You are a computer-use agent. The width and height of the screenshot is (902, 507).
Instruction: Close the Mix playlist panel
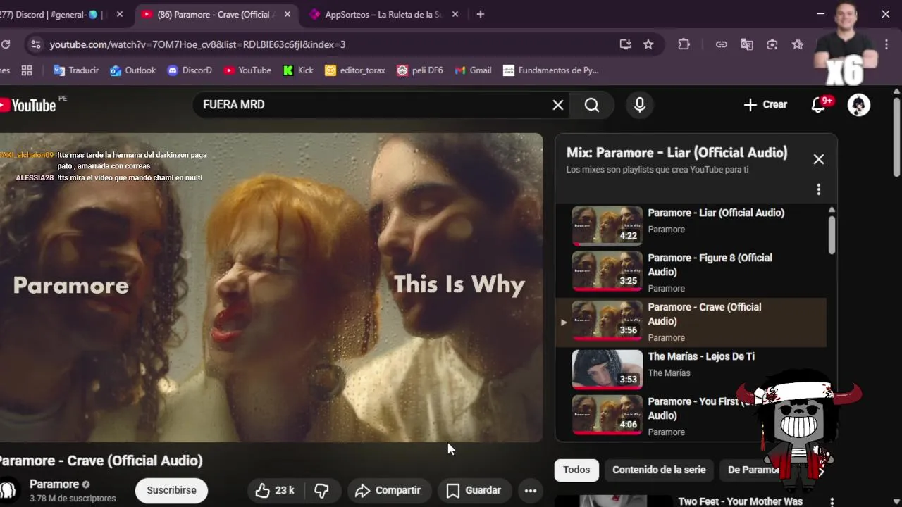click(819, 159)
